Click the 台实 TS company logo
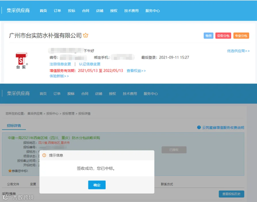Viewport: 257px width, 202px height. (x=22, y=60)
